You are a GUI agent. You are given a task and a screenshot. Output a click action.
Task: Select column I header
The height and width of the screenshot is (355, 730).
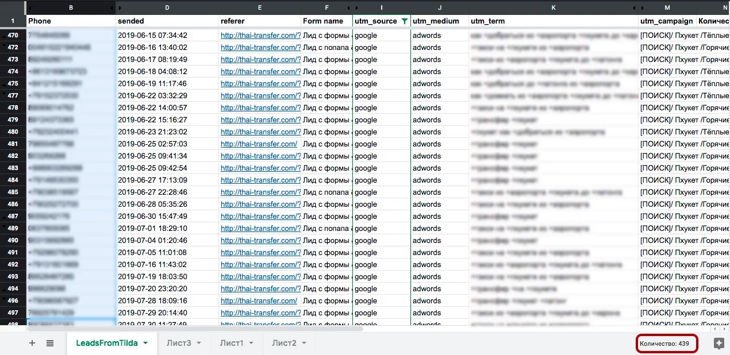(x=382, y=7)
